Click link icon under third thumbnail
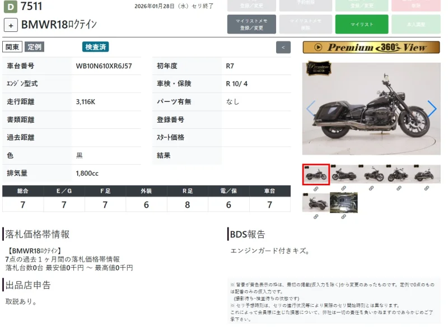Image resolution: width=448 pixels, height=336 pixels. (371, 188)
